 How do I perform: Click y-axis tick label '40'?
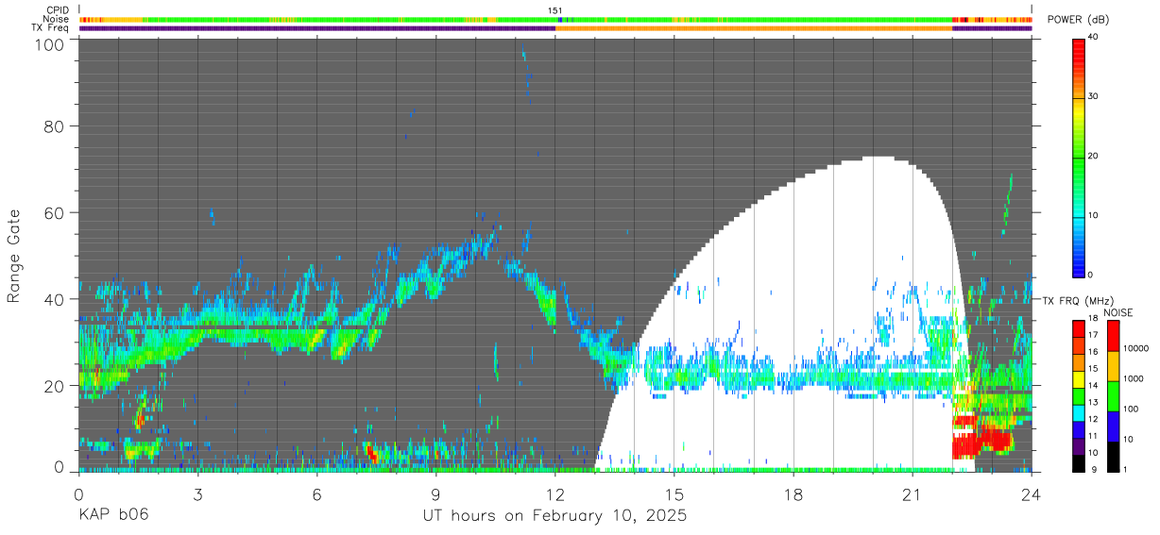(x=55, y=299)
